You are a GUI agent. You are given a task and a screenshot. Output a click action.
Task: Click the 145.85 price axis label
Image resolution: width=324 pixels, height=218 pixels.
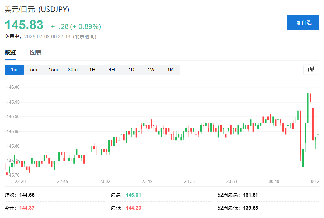click(x=13, y=131)
